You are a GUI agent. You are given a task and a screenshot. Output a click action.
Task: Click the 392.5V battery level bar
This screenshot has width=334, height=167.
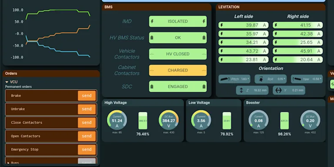pyautogui.click(x=143, y=121)
